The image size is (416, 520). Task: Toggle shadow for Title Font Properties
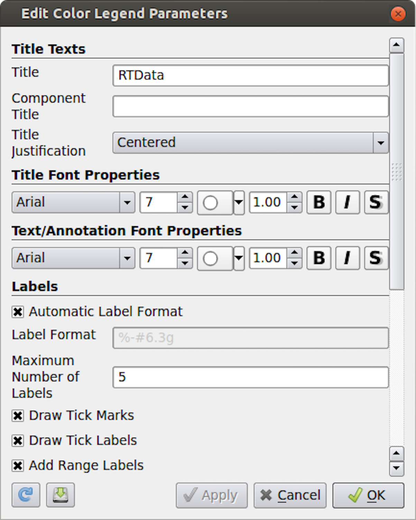pos(376,202)
